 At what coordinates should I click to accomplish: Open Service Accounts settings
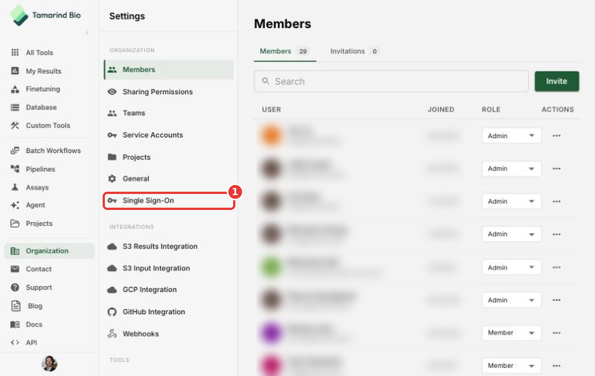pos(169,135)
